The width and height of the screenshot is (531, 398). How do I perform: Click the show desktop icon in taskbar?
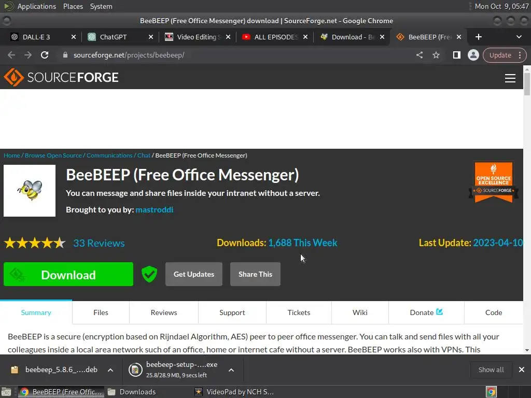pos(6,392)
